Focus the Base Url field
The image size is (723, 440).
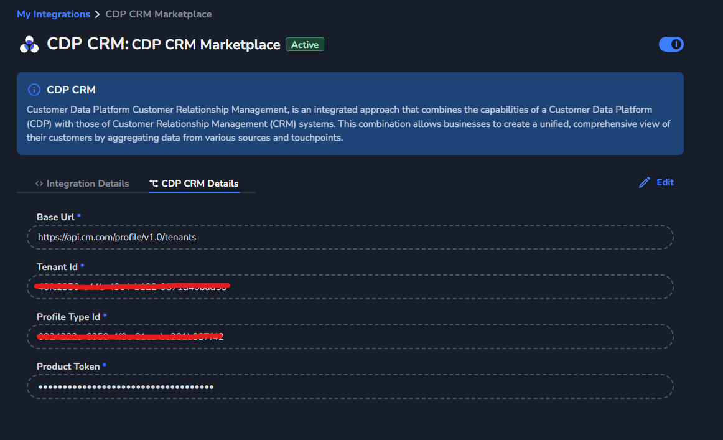coord(350,237)
